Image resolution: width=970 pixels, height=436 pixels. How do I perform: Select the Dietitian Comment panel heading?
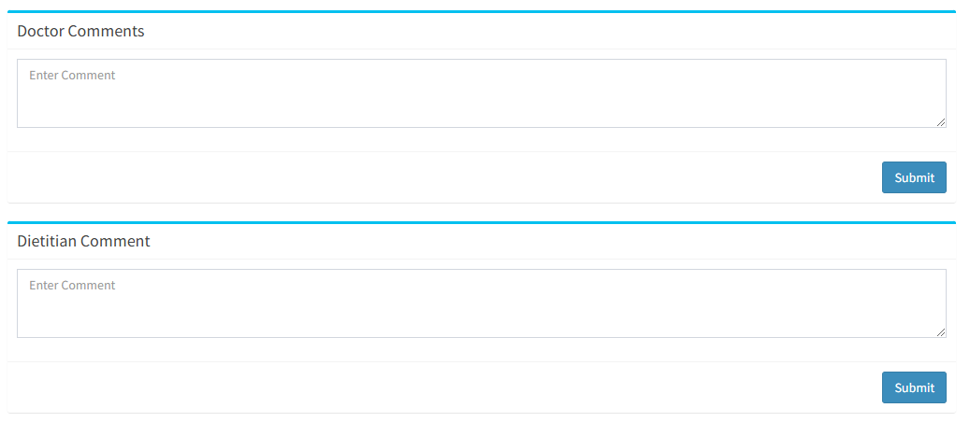83,241
